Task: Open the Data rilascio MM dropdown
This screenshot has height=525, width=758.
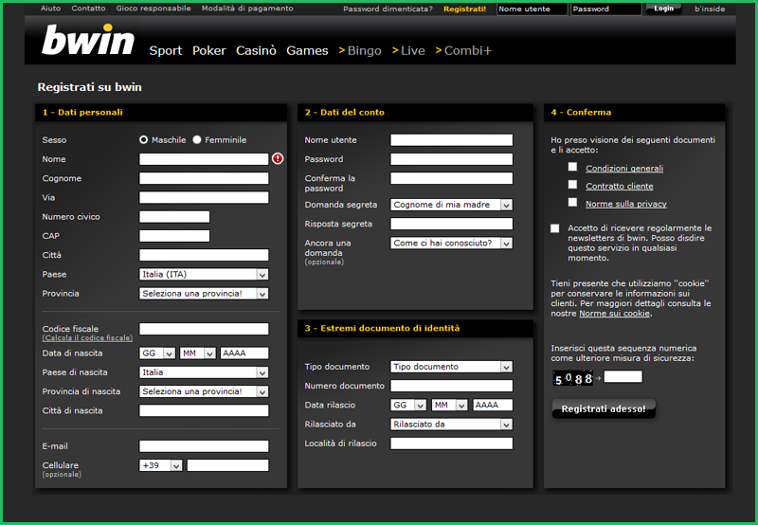Action: pyautogui.click(x=449, y=405)
